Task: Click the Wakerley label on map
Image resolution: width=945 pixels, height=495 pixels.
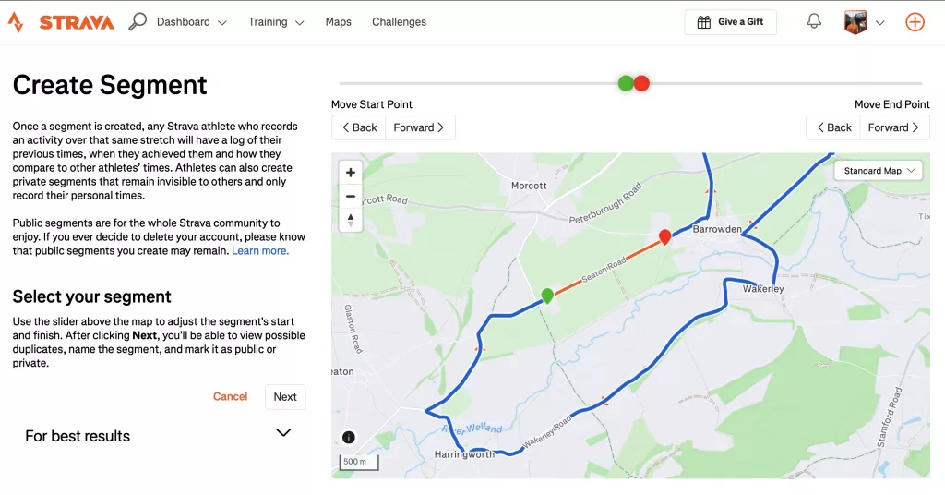Action: click(763, 289)
